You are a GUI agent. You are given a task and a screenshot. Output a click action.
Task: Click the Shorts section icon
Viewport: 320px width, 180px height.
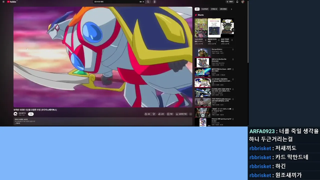point(196,15)
